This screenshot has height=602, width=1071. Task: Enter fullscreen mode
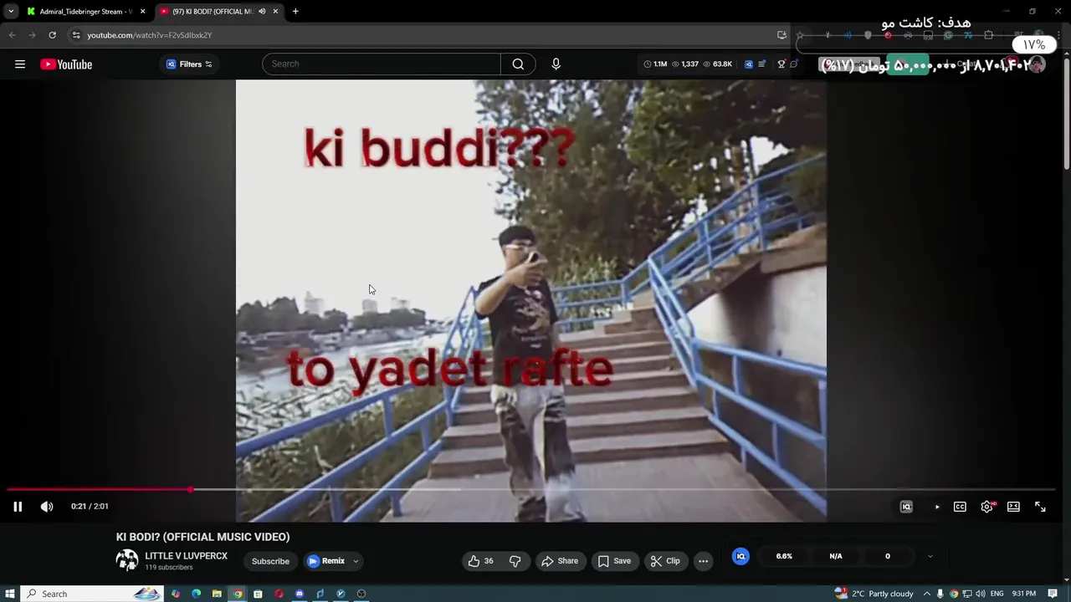pos(1040,507)
